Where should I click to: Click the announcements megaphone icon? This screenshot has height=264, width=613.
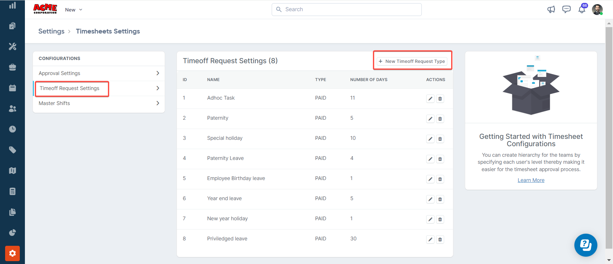[551, 10]
